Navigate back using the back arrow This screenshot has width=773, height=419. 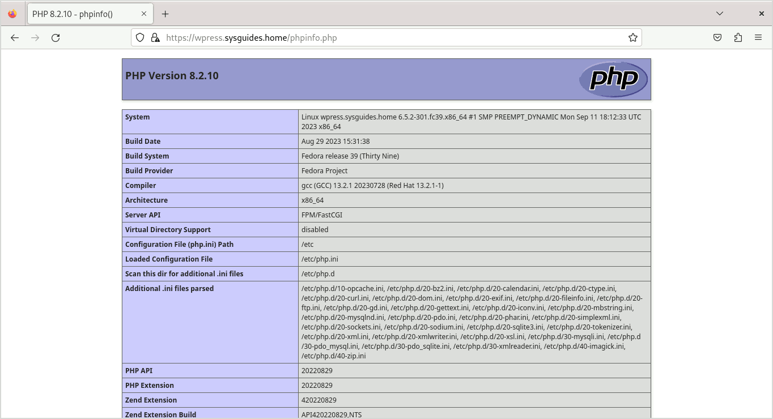[x=14, y=37]
